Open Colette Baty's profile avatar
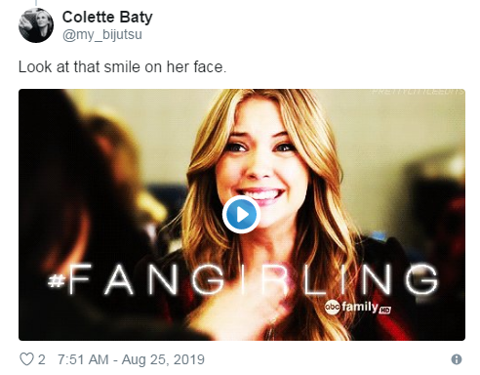The width and height of the screenshot is (480, 375). 36,25
